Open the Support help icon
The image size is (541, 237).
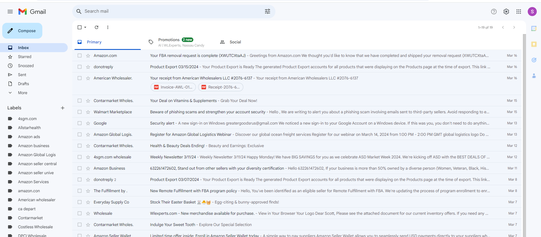point(494,12)
